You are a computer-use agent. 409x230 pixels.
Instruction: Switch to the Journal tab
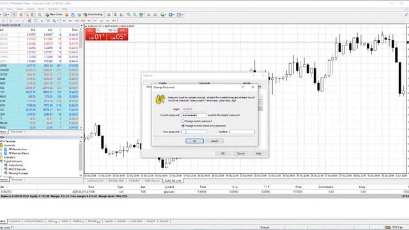pyautogui.click(x=164, y=221)
